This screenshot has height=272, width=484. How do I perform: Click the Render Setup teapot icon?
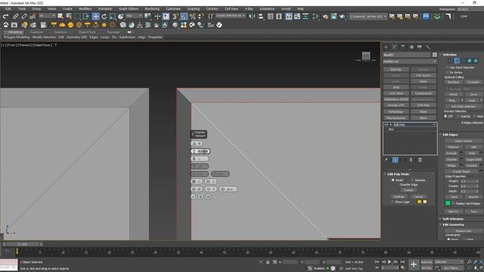tap(325, 17)
